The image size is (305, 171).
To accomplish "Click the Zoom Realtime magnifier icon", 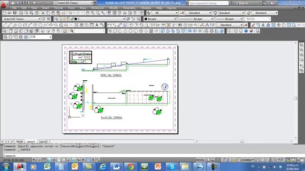I will [x=92, y=13].
